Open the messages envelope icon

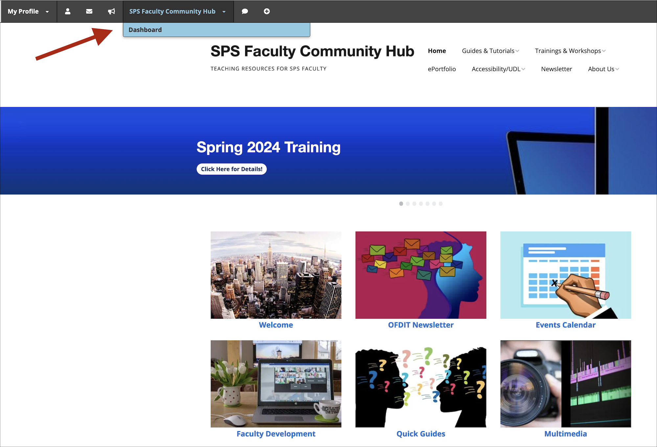(89, 11)
